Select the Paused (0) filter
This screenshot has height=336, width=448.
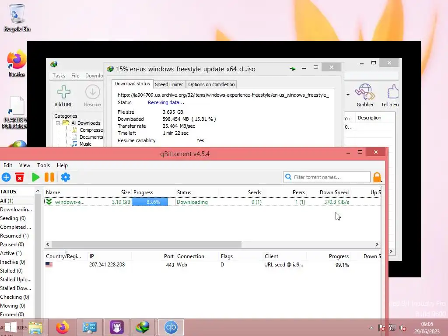tap(12, 245)
